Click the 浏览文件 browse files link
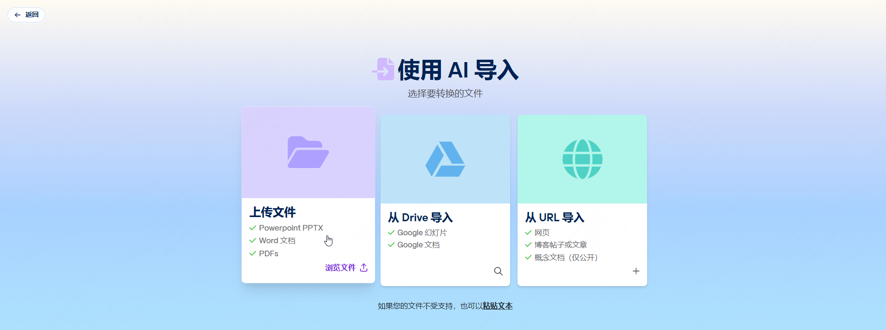886x330 pixels. coord(340,267)
